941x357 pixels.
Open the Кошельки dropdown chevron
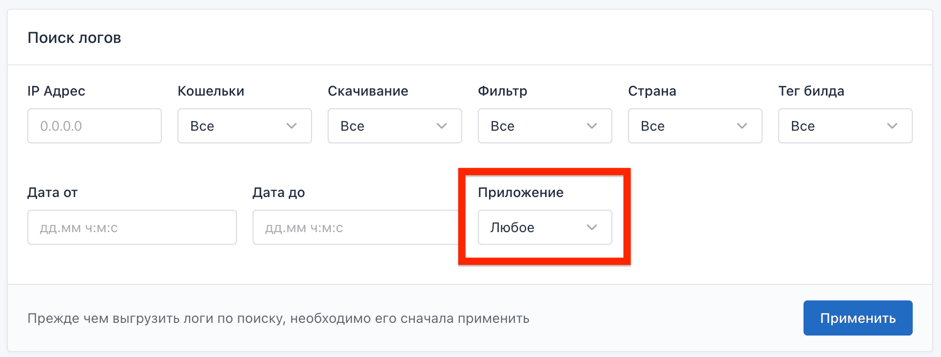tap(292, 126)
